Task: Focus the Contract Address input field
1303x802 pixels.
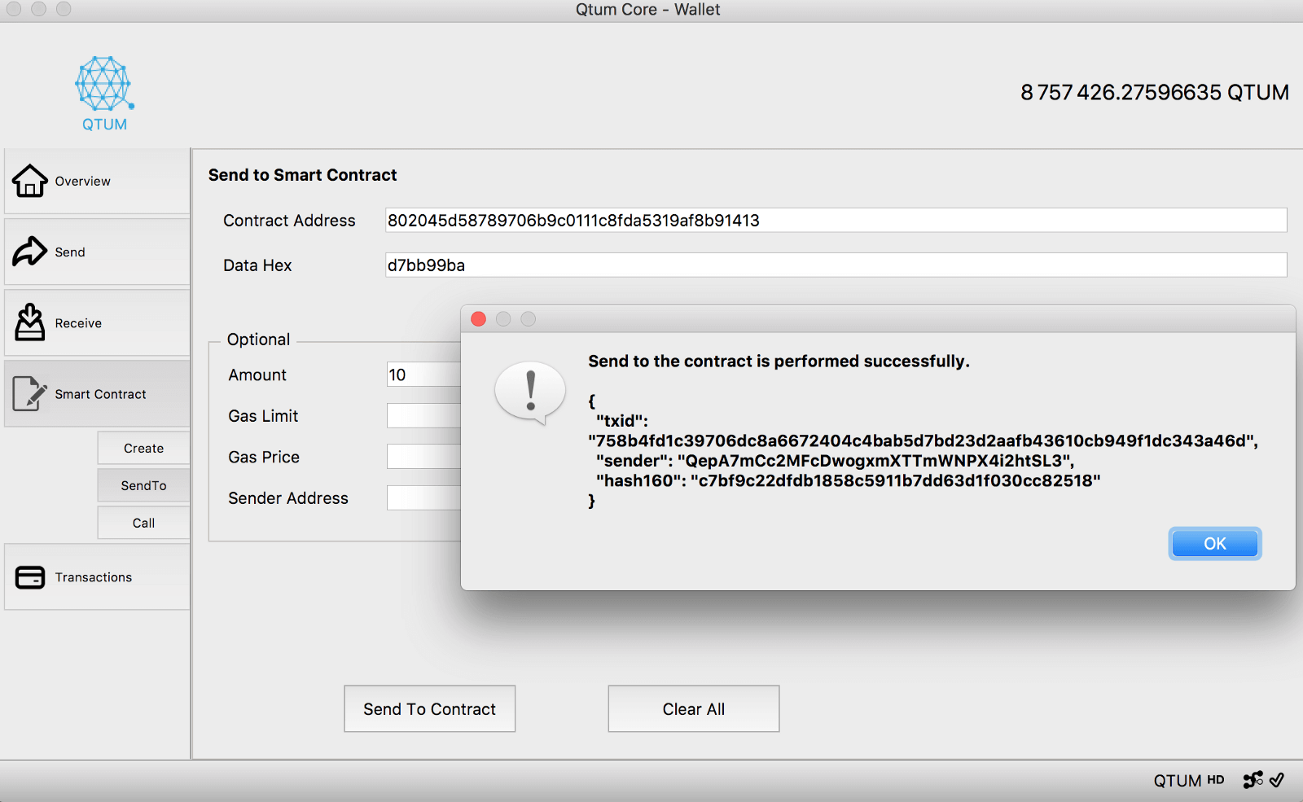Action: point(836,220)
